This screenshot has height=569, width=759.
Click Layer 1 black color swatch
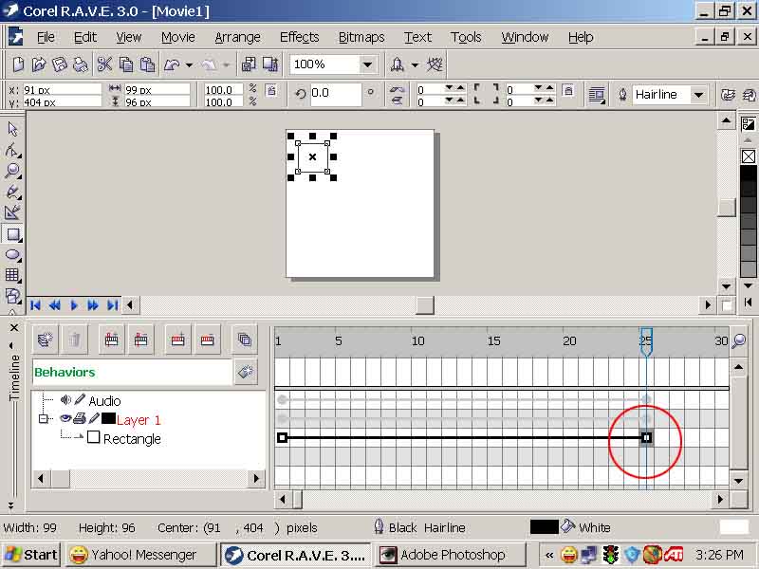click(108, 418)
